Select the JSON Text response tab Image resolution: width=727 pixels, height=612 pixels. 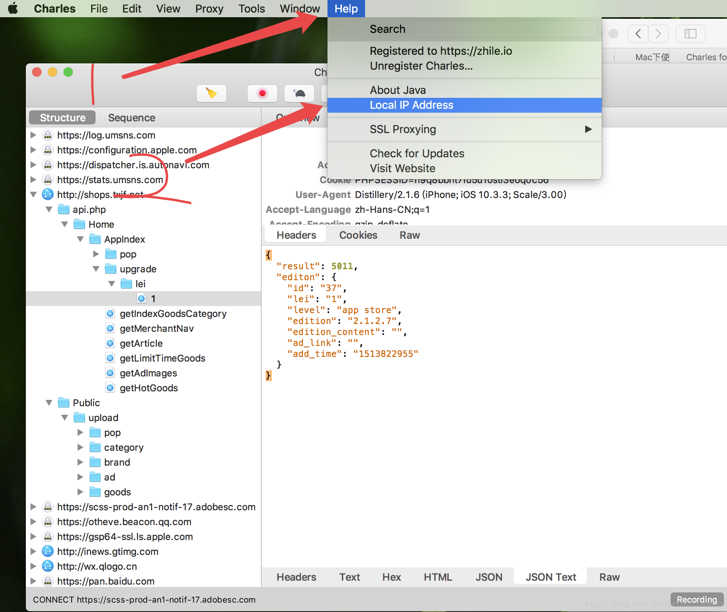(550, 577)
